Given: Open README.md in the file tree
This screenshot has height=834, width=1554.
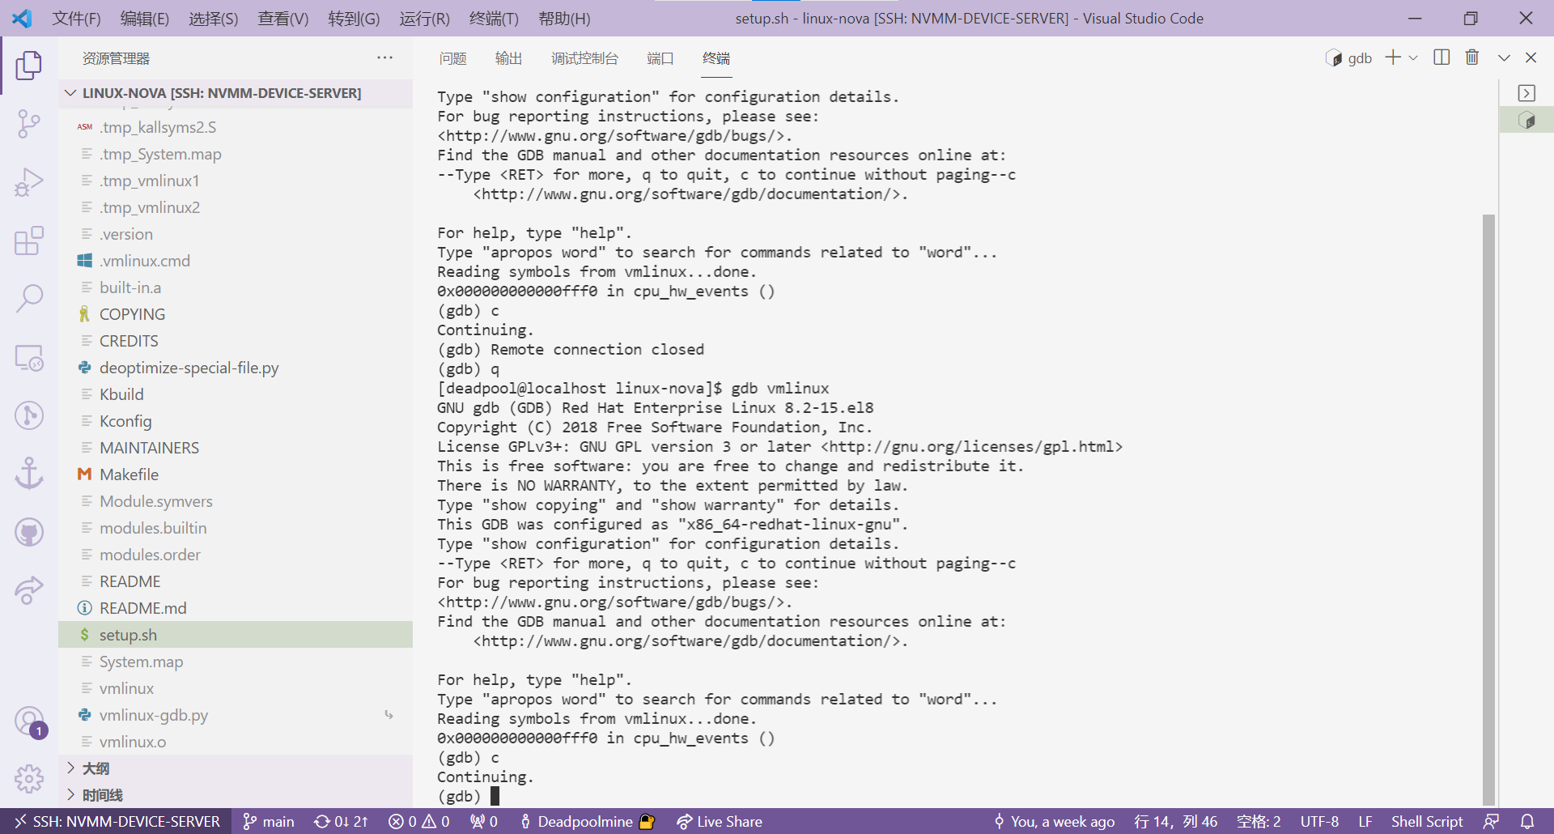Looking at the screenshot, I should pos(236,608).
